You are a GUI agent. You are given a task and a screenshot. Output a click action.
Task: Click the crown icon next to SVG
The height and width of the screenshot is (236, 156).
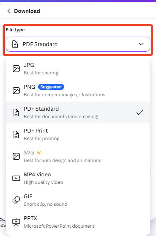coord(39,153)
